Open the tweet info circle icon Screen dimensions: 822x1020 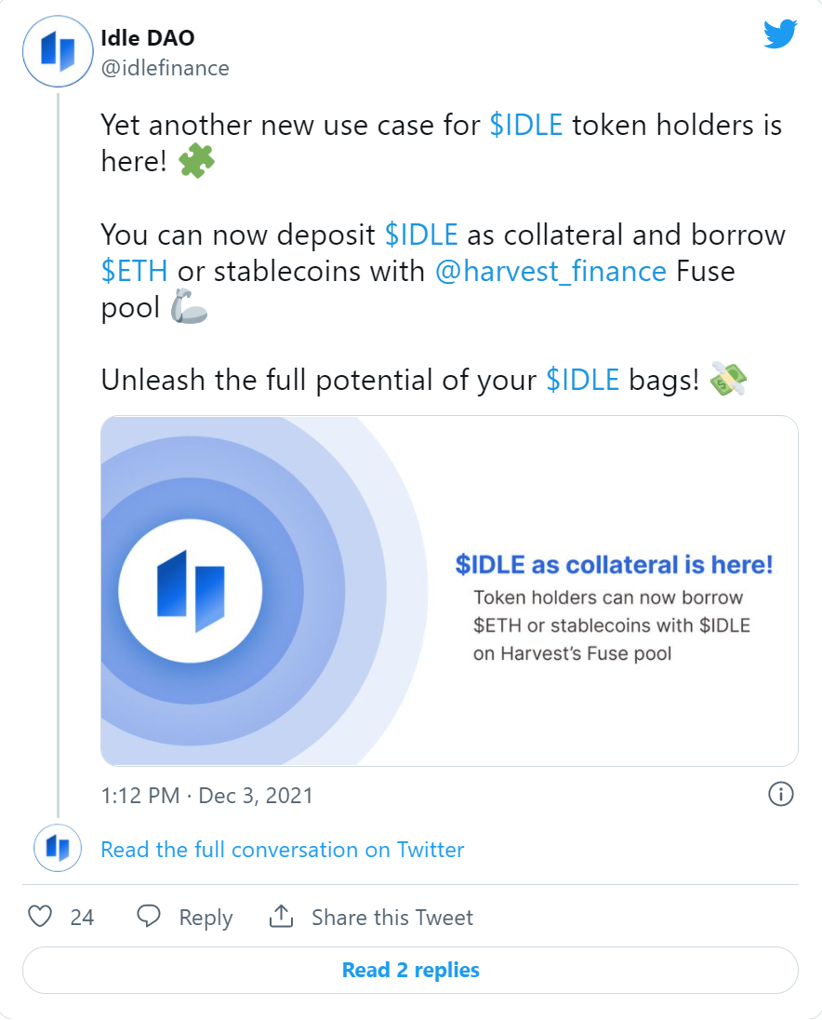click(780, 794)
